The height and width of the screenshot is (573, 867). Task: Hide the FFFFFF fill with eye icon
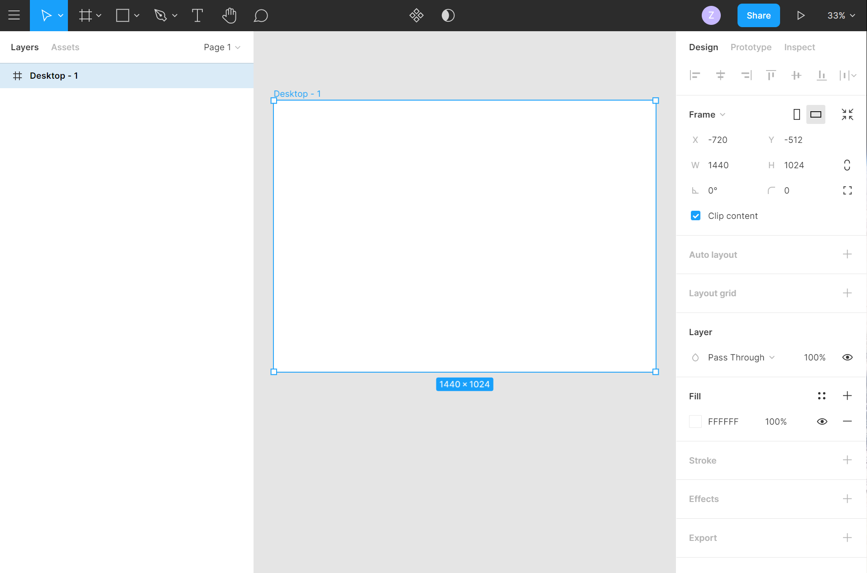822,421
